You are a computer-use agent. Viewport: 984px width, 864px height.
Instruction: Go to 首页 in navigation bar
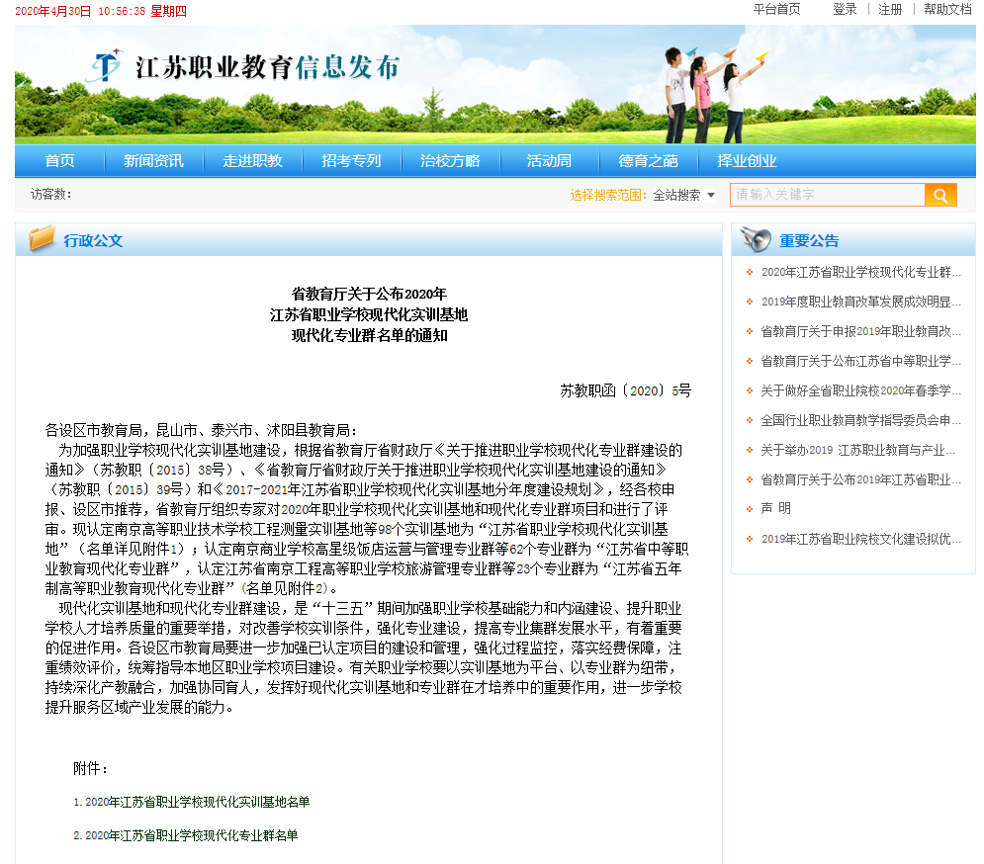(x=59, y=161)
